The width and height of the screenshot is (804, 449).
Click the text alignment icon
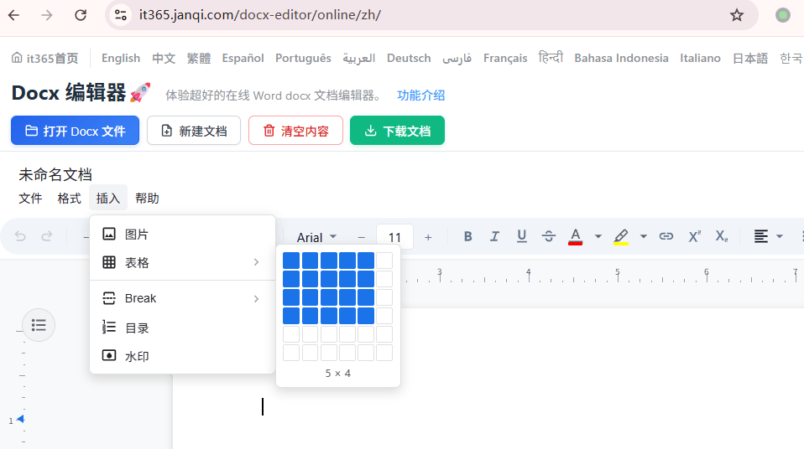tap(761, 236)
